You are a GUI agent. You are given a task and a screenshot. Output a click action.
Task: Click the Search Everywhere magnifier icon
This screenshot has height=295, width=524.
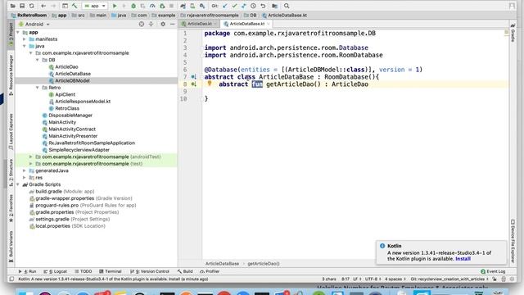coord(287,6)
